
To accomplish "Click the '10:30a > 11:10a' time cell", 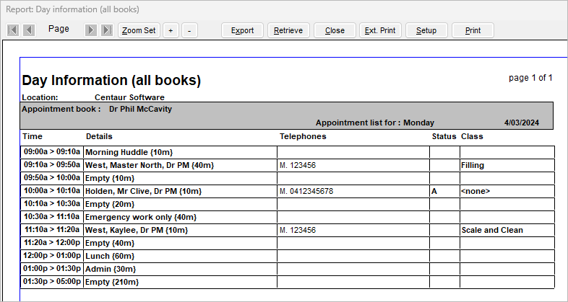I will pyautogui.click(x=52, y=217).
